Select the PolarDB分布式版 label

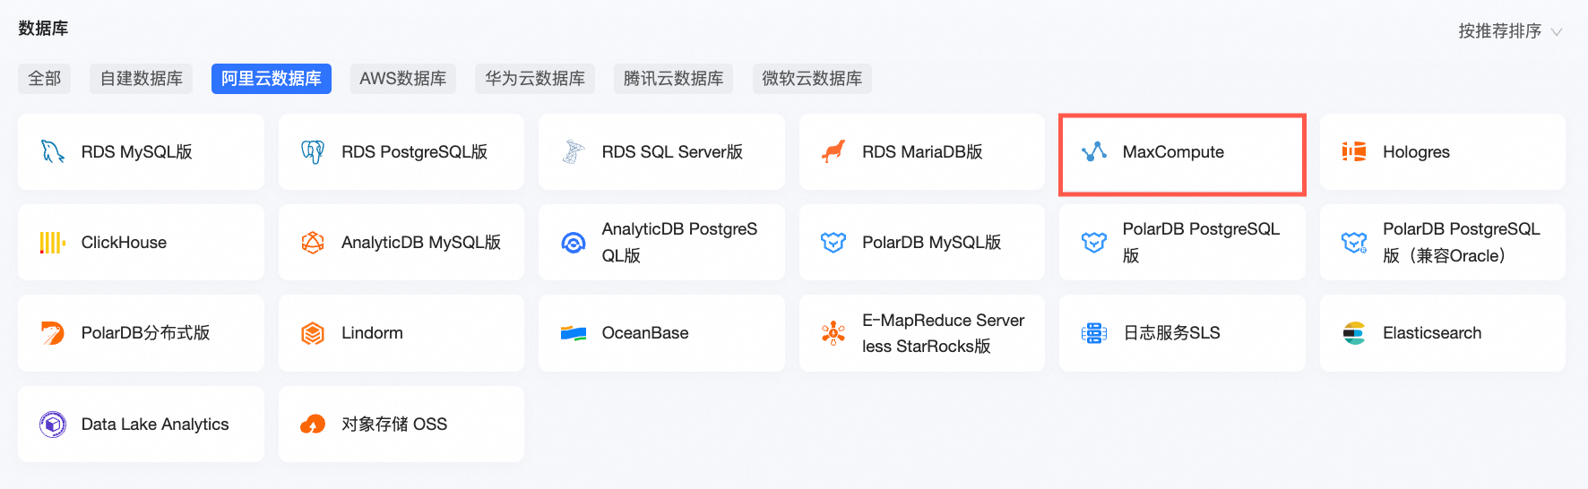pyautogui.click(x=145, y=333)
